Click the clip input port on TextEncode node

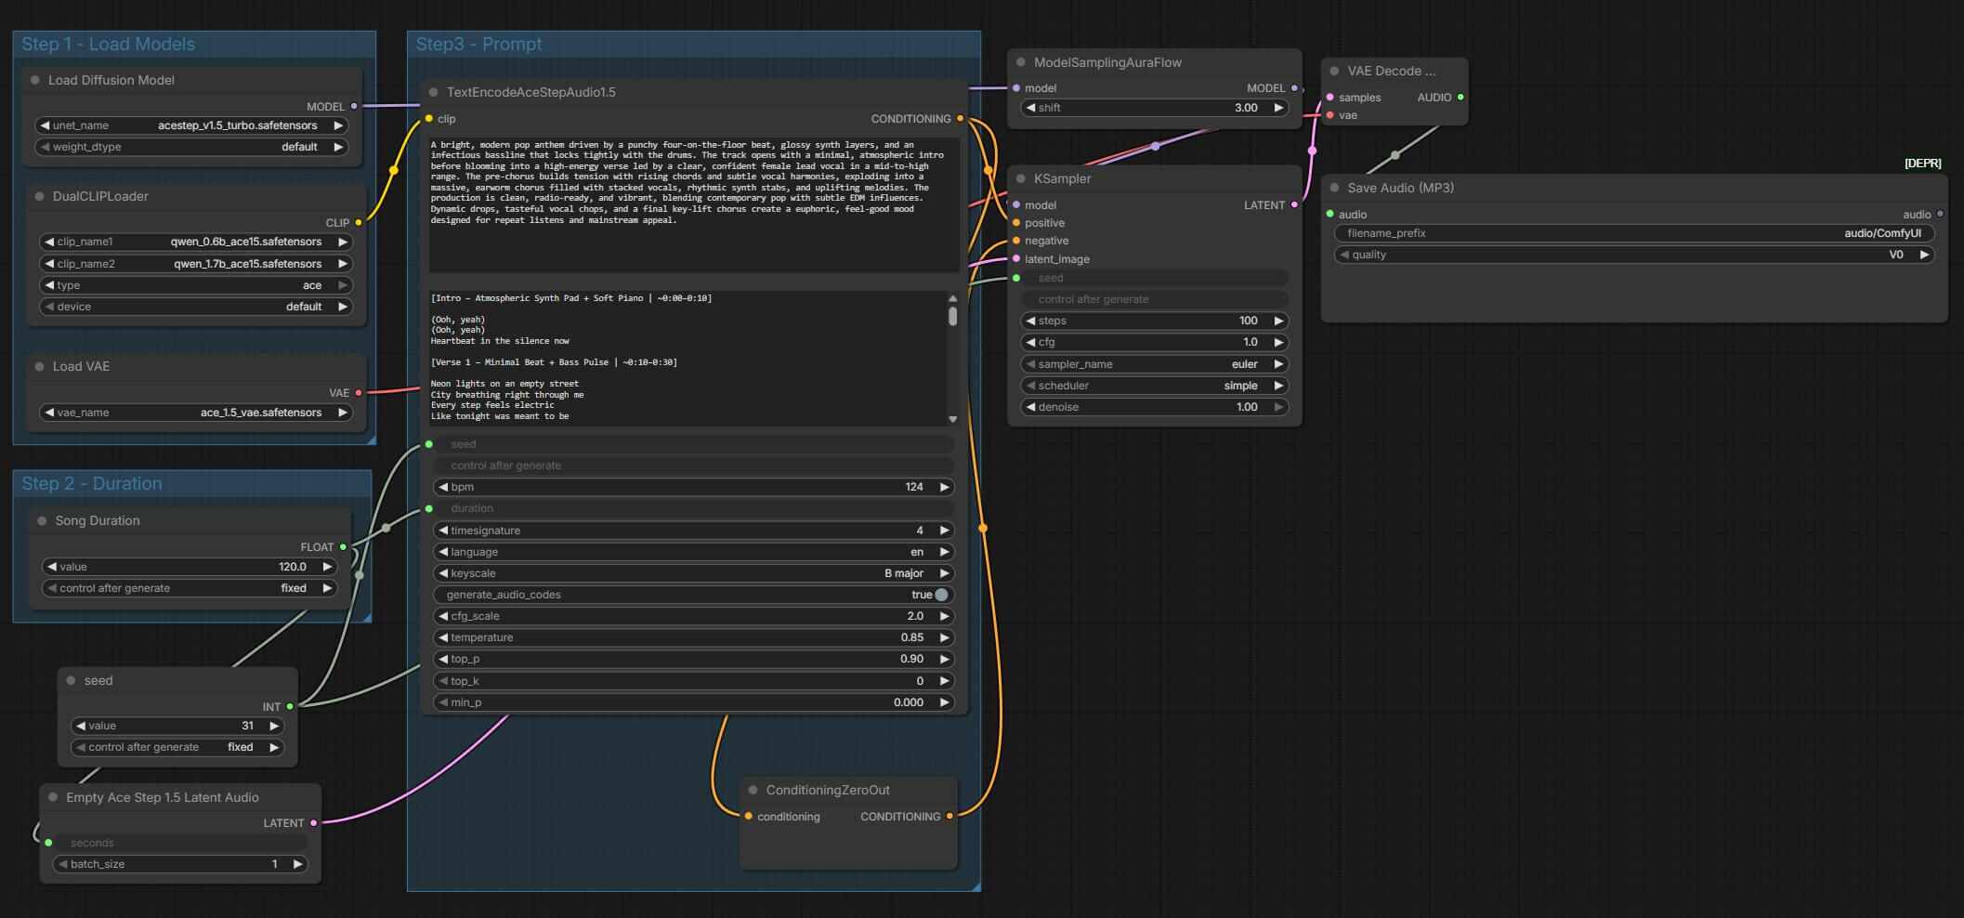[429, 118]
